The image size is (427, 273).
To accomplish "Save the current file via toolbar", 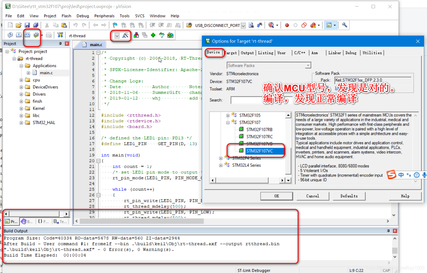I will 27,25.
